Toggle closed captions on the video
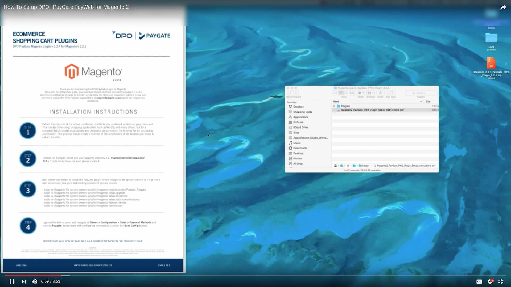 tap(479, 281)
